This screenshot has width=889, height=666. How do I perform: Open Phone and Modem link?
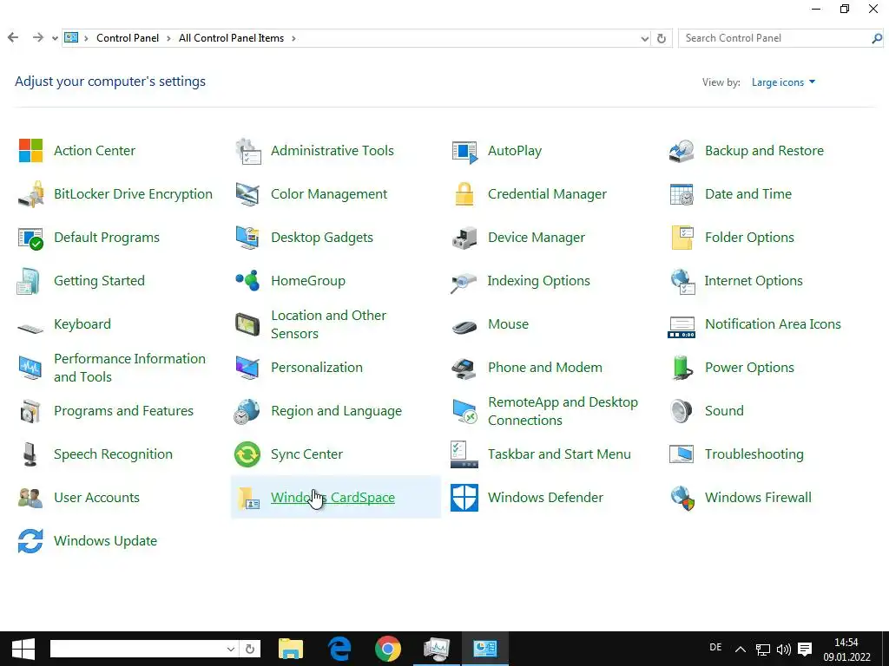(x=545, y=368)
